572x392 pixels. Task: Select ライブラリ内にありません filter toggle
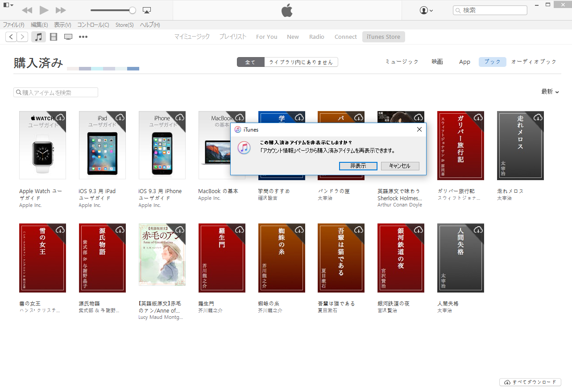pos(301,62)
